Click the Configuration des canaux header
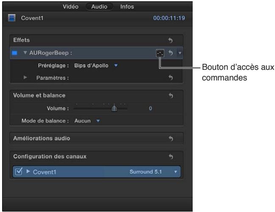The image size is (275, 212). click(50, 156)
